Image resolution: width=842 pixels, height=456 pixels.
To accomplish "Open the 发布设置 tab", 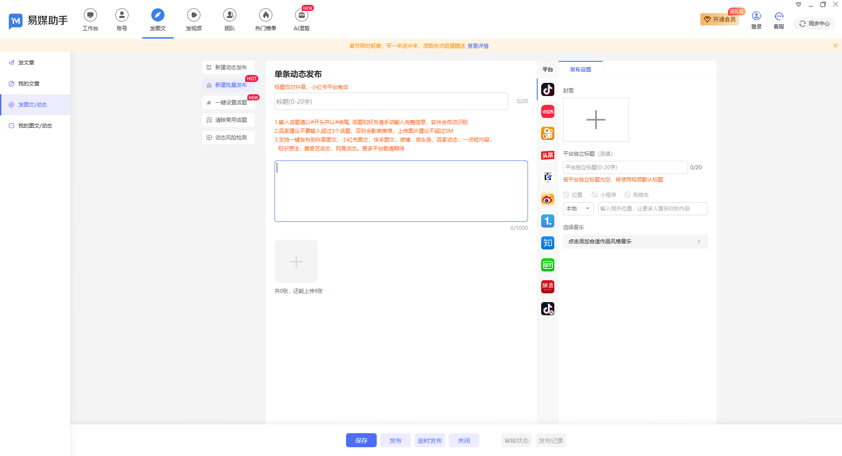I will tap(580, 70).
